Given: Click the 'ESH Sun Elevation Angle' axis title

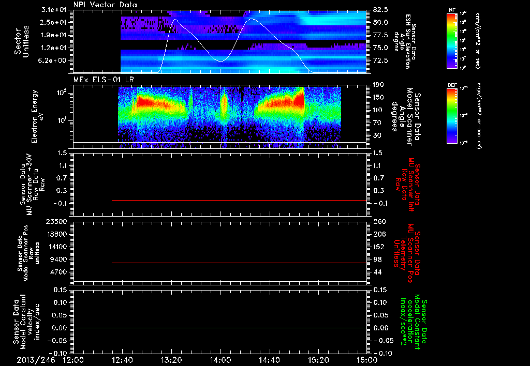Looking at the screenshot, I should tap(405, 41).
